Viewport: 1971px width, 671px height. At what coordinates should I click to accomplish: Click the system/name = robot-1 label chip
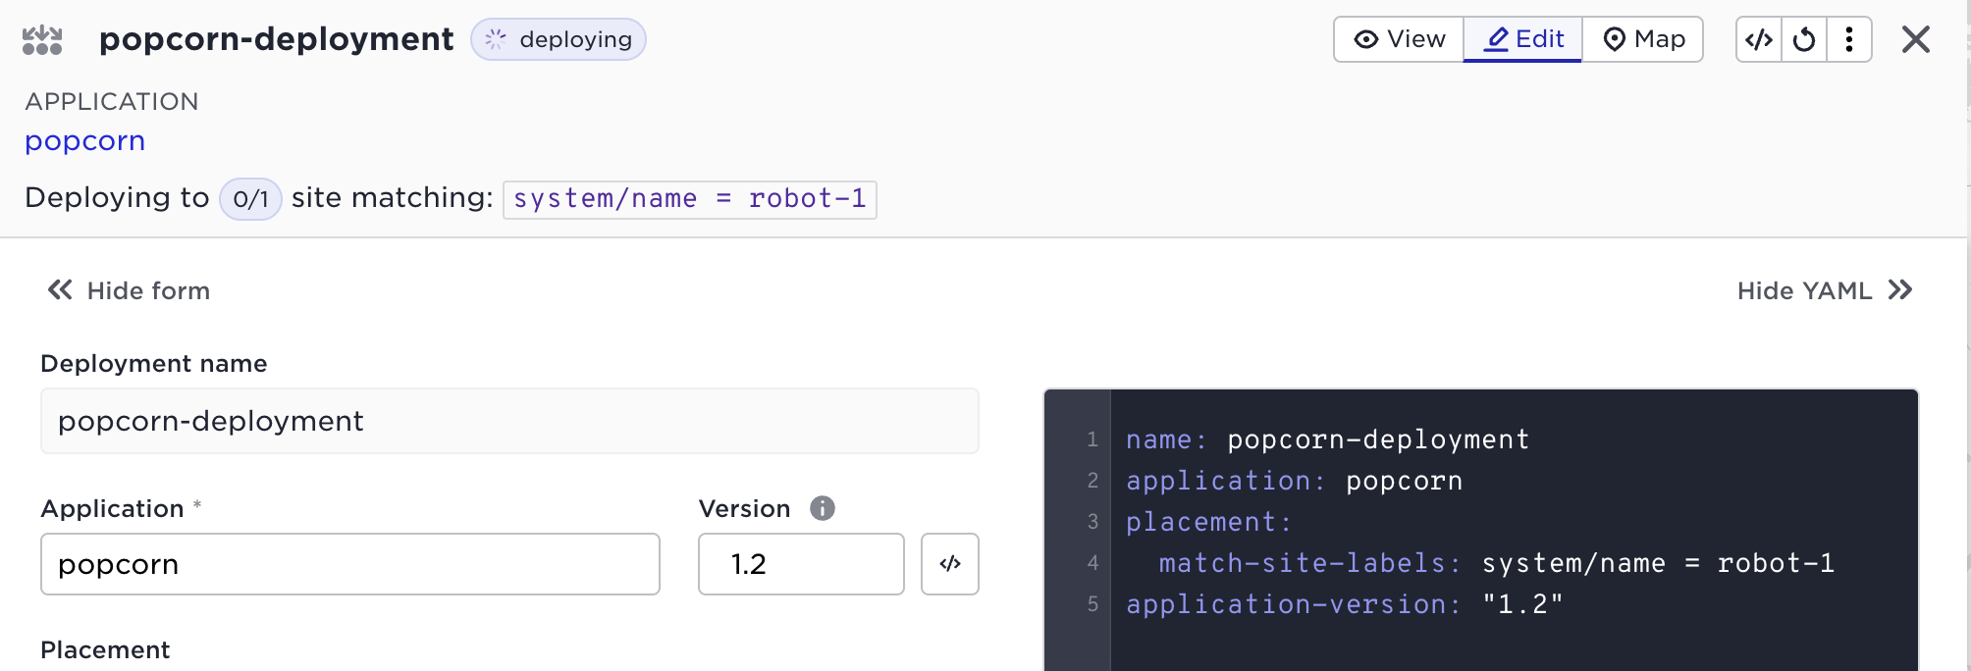tap(689, 199)
